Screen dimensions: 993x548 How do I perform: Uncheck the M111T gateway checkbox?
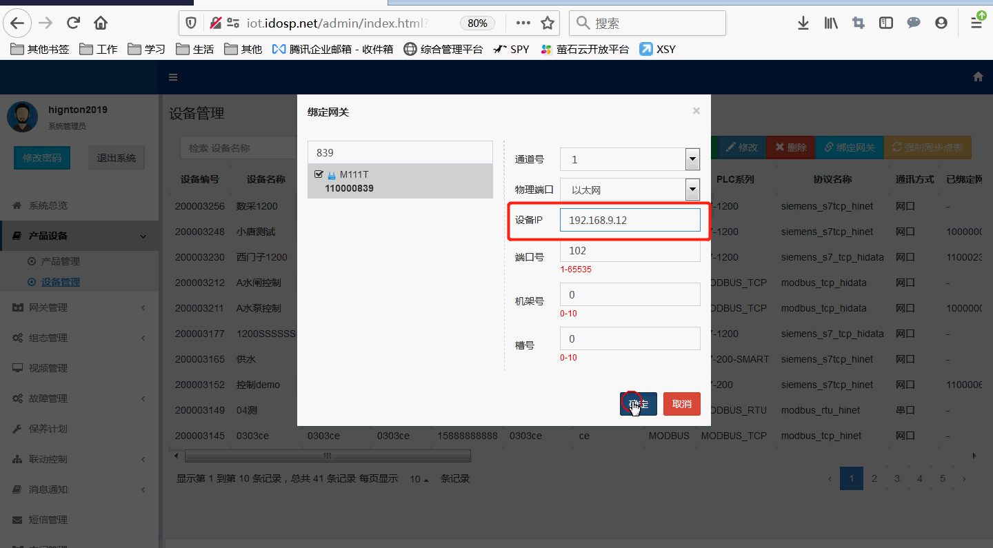pos(319,174)
